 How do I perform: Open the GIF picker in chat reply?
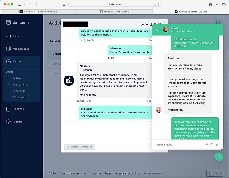tap(207, 144)
